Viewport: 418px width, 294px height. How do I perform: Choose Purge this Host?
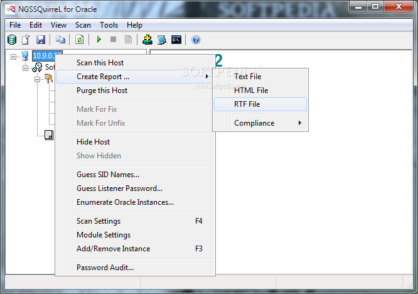136,90
